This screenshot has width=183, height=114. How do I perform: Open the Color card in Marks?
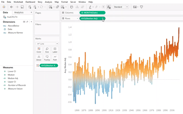coord(39,50)
